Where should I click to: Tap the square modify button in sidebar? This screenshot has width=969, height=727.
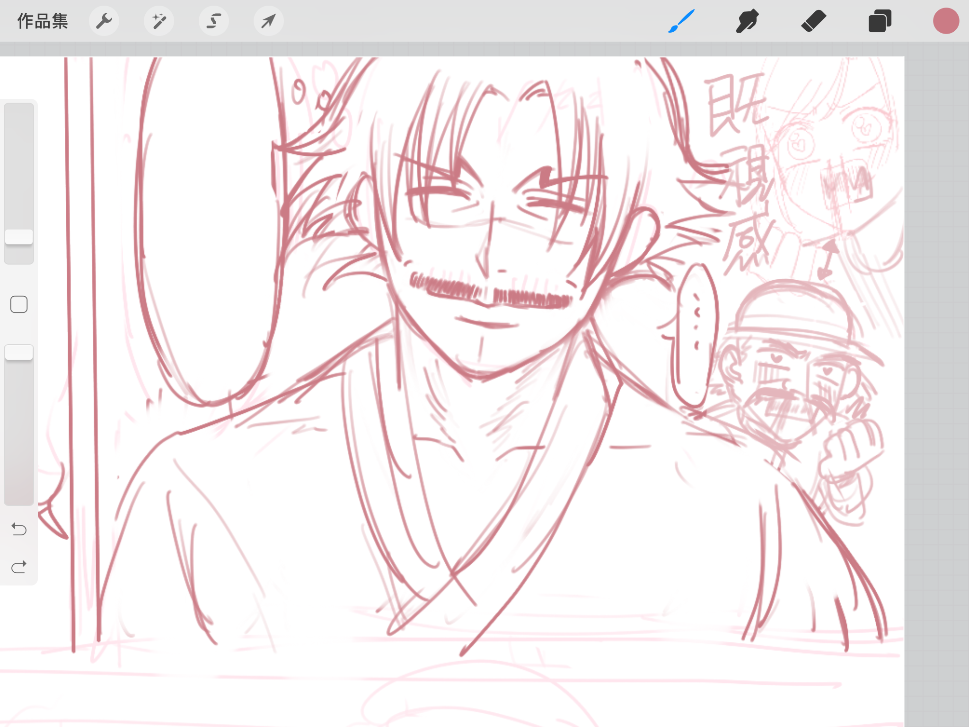coord(19,304)
